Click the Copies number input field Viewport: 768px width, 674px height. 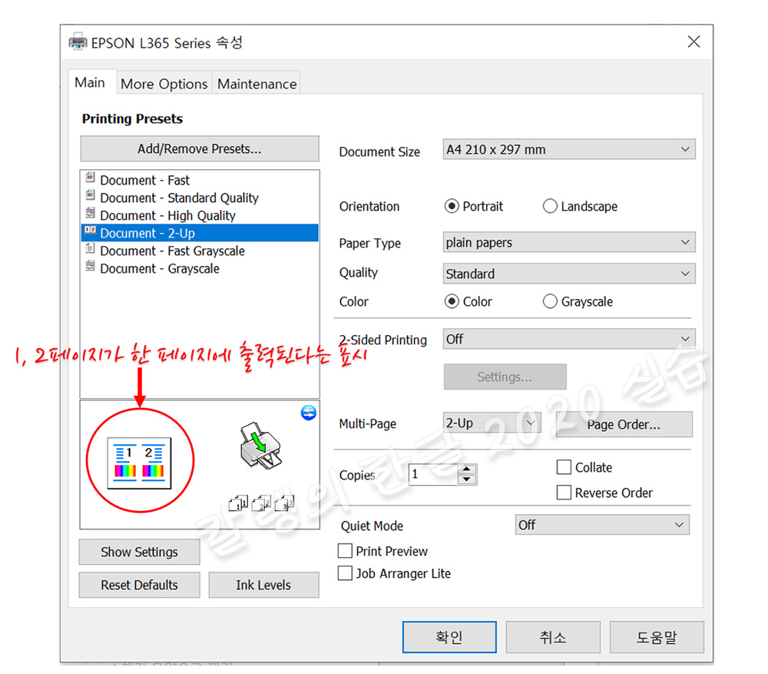(x=433, y=474)
